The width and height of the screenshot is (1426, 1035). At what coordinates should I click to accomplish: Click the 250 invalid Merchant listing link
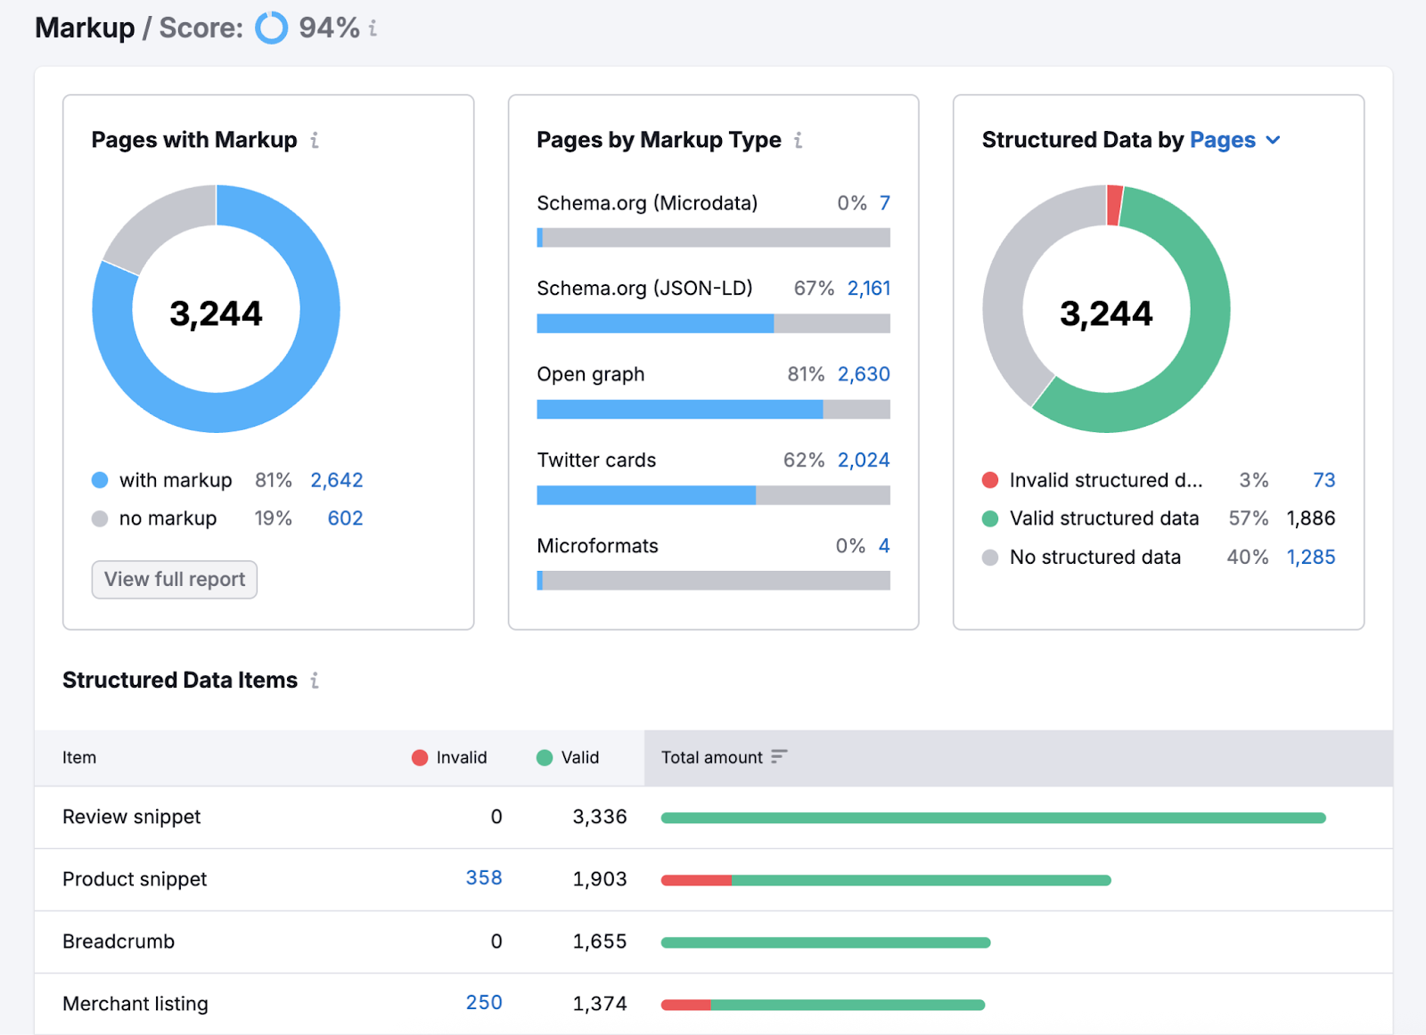(483, 1002)
